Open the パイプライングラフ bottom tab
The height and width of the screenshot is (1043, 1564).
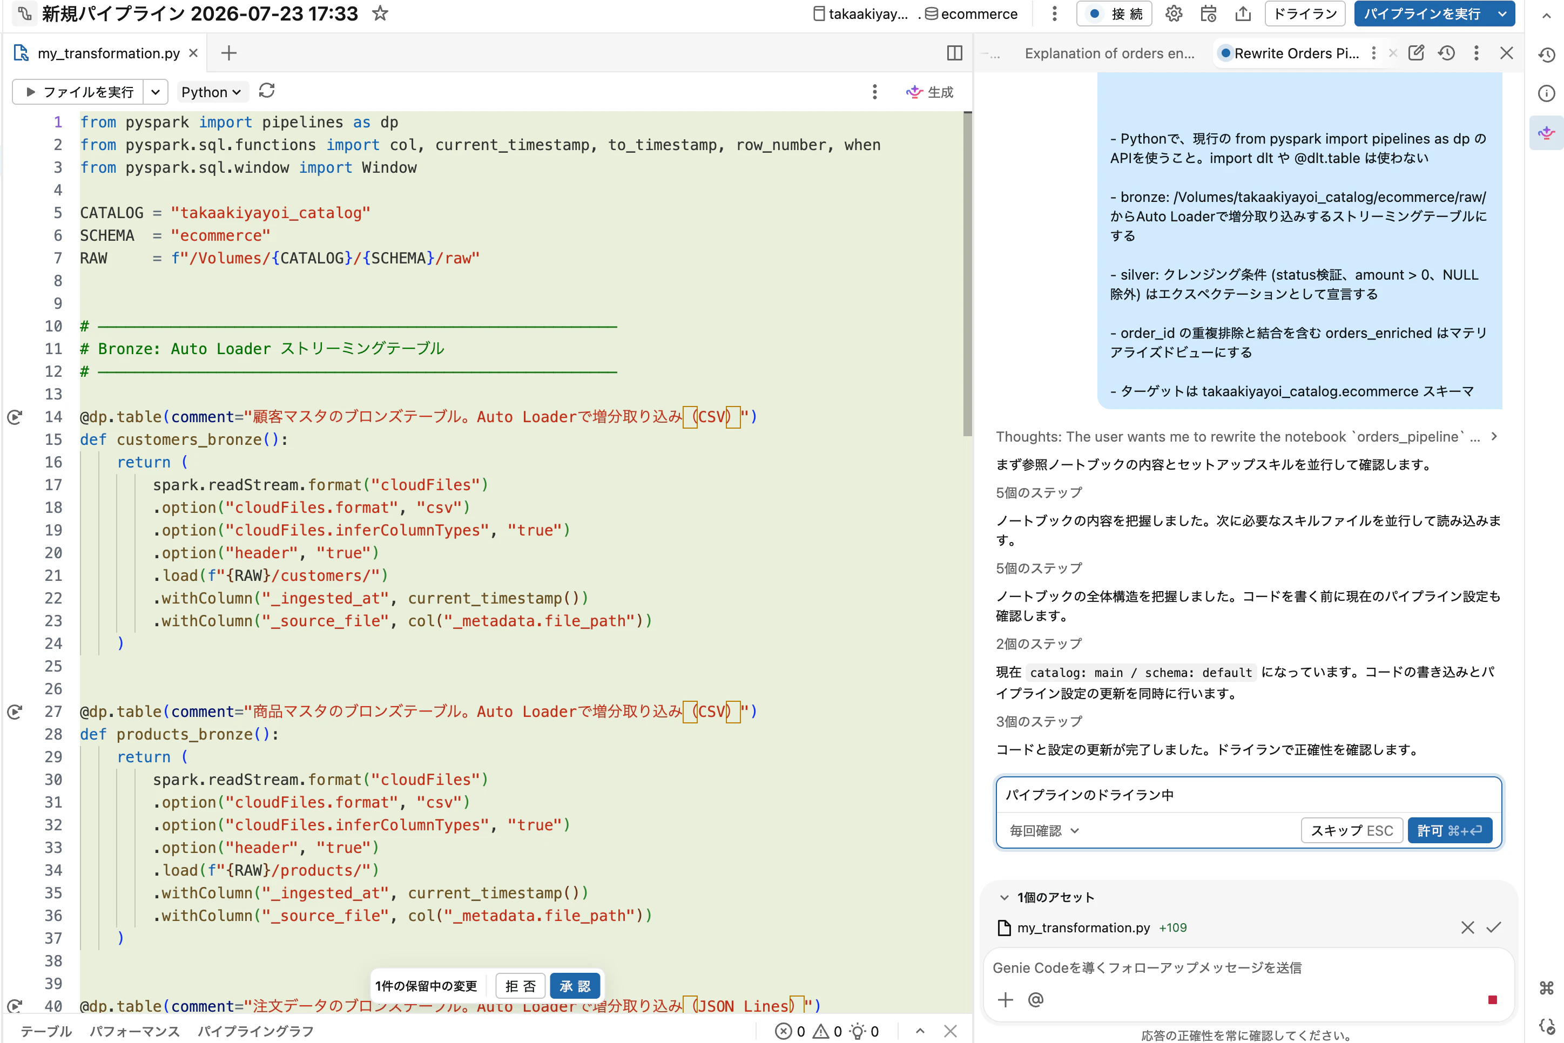[255, 1032]
